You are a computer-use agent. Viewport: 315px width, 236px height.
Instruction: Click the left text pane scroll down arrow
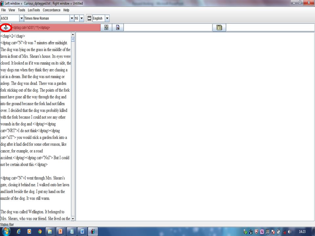point(73,219)
